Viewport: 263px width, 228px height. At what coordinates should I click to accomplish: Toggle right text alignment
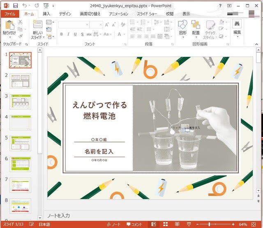click(146, 36)
